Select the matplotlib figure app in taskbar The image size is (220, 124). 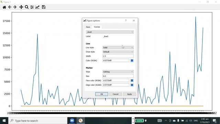coord(80,121)
